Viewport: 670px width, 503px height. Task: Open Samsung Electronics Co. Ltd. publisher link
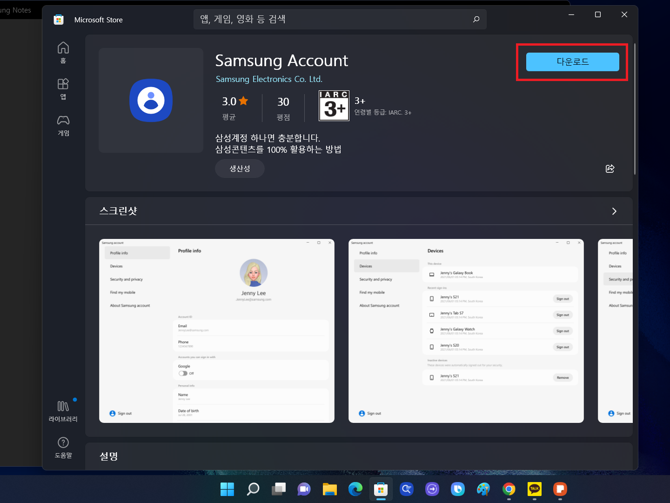(269, 79)
